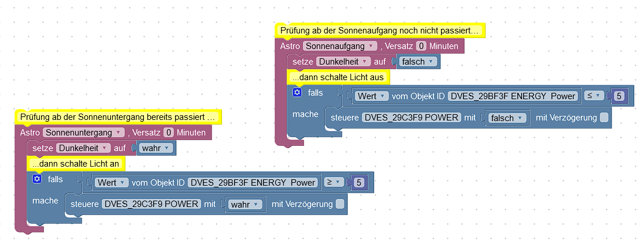
Task: Open the ≥ comparison operator dropdown
Action: point(334,182)
